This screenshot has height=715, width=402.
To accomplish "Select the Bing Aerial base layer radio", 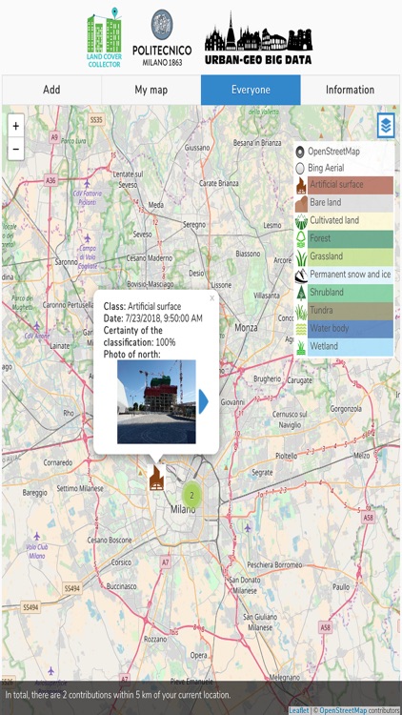I will point(300,168).
